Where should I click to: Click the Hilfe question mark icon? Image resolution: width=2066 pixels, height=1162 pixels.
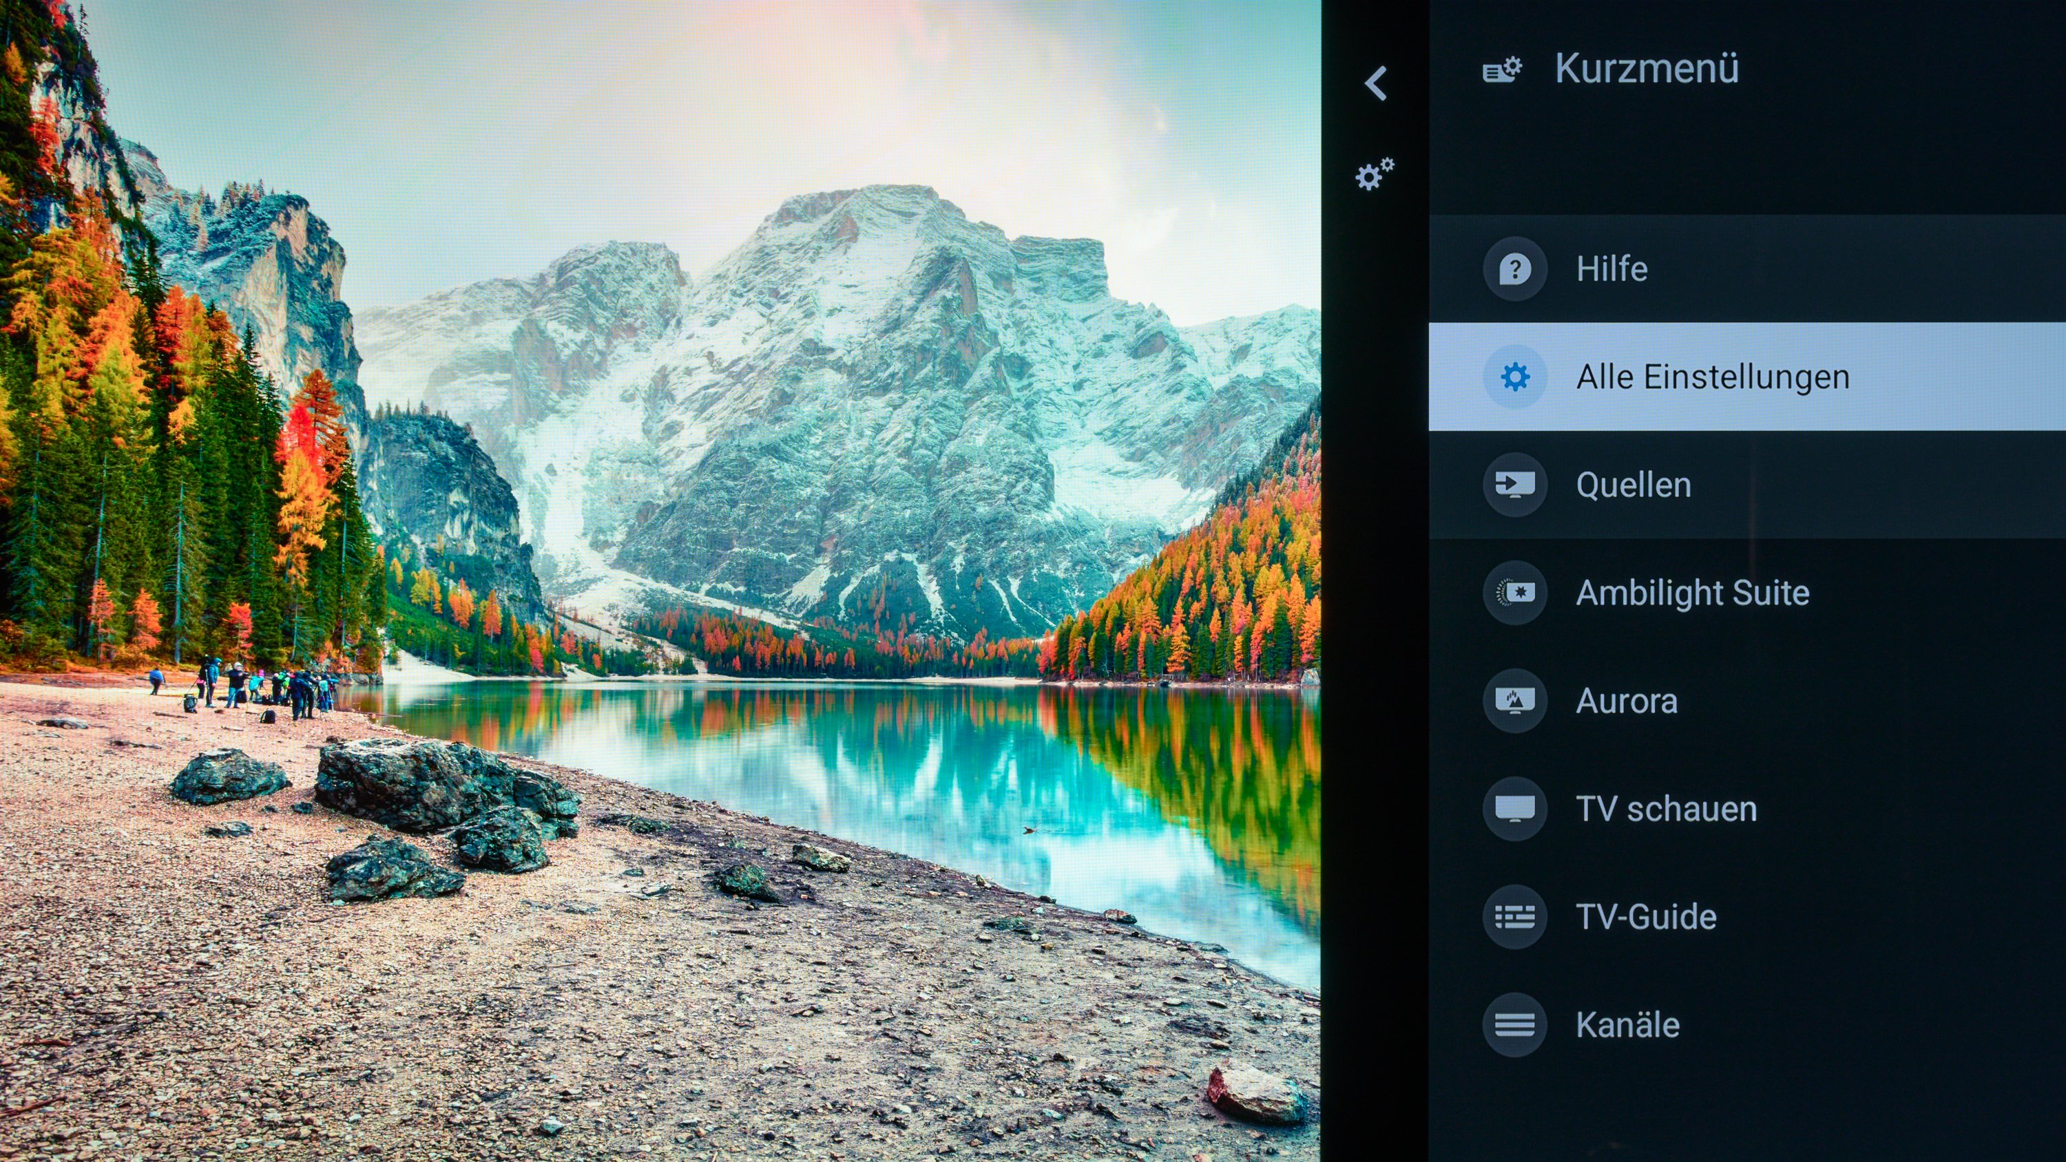tap(1514, 268)
